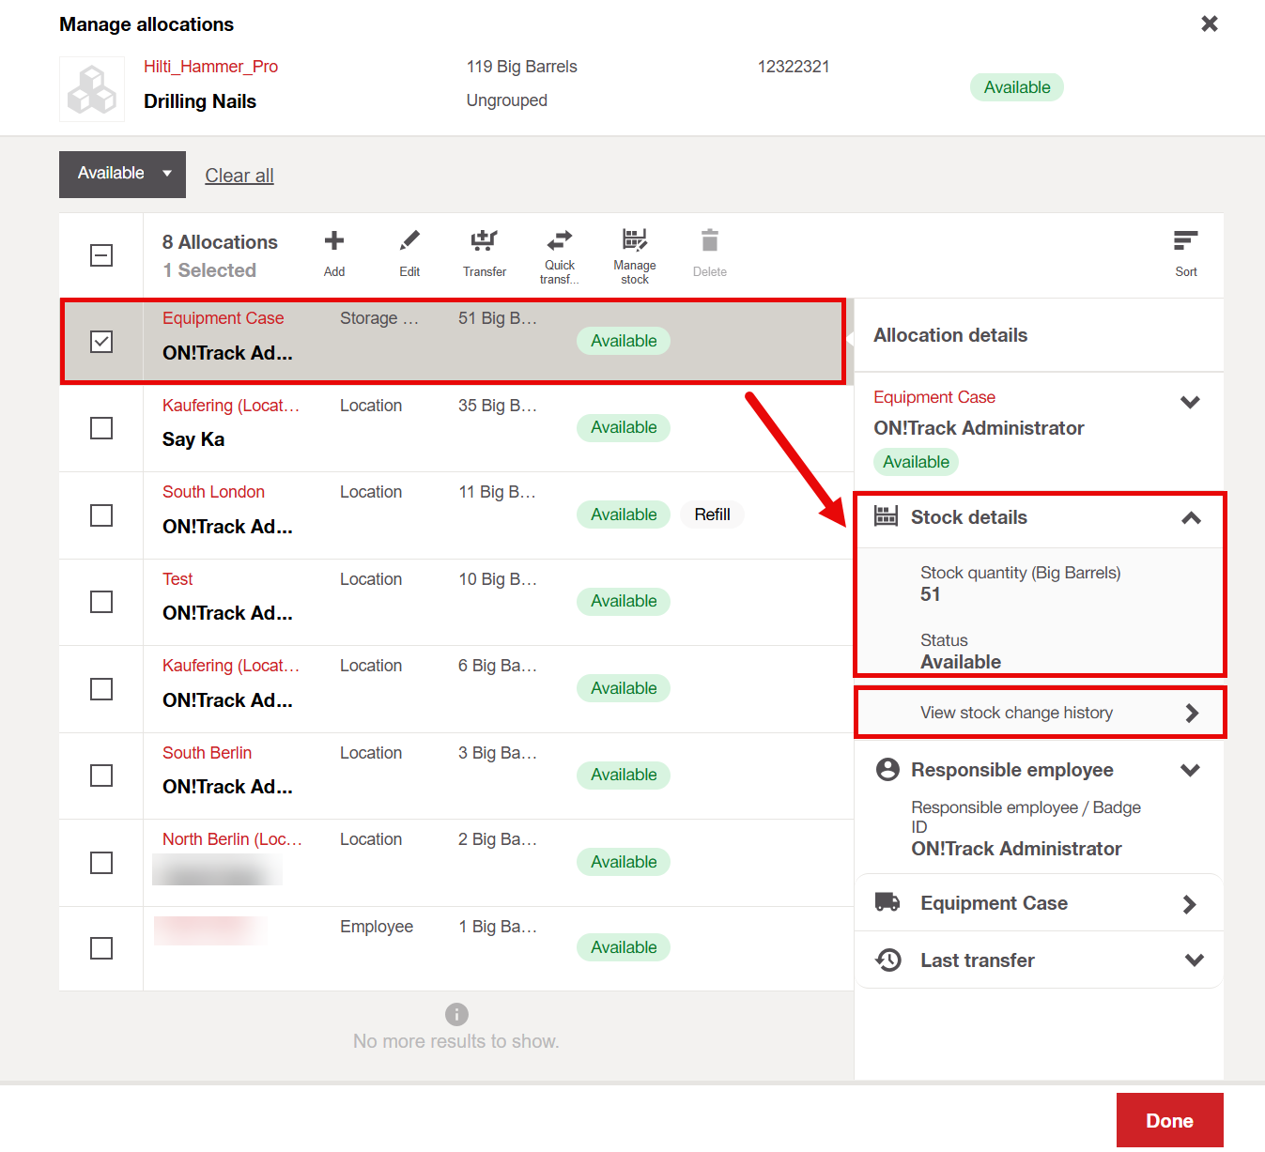Screen dimensions: 1265x1152
Task: Open the Sort icon
Action: tap(1185, 242)
